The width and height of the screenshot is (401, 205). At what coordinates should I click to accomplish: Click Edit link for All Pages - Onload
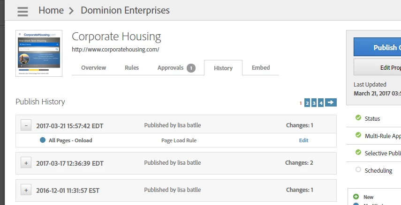[x=304, y=140]
